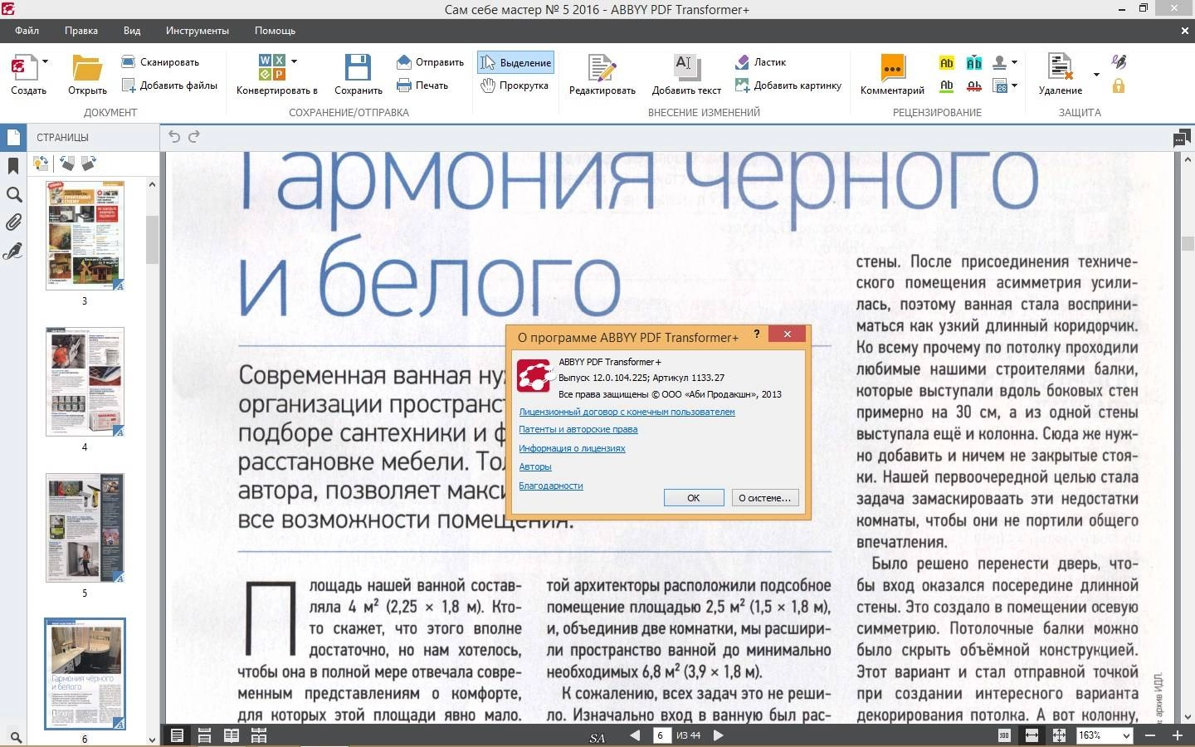Expand the Создать dropdown arrow

45,61
